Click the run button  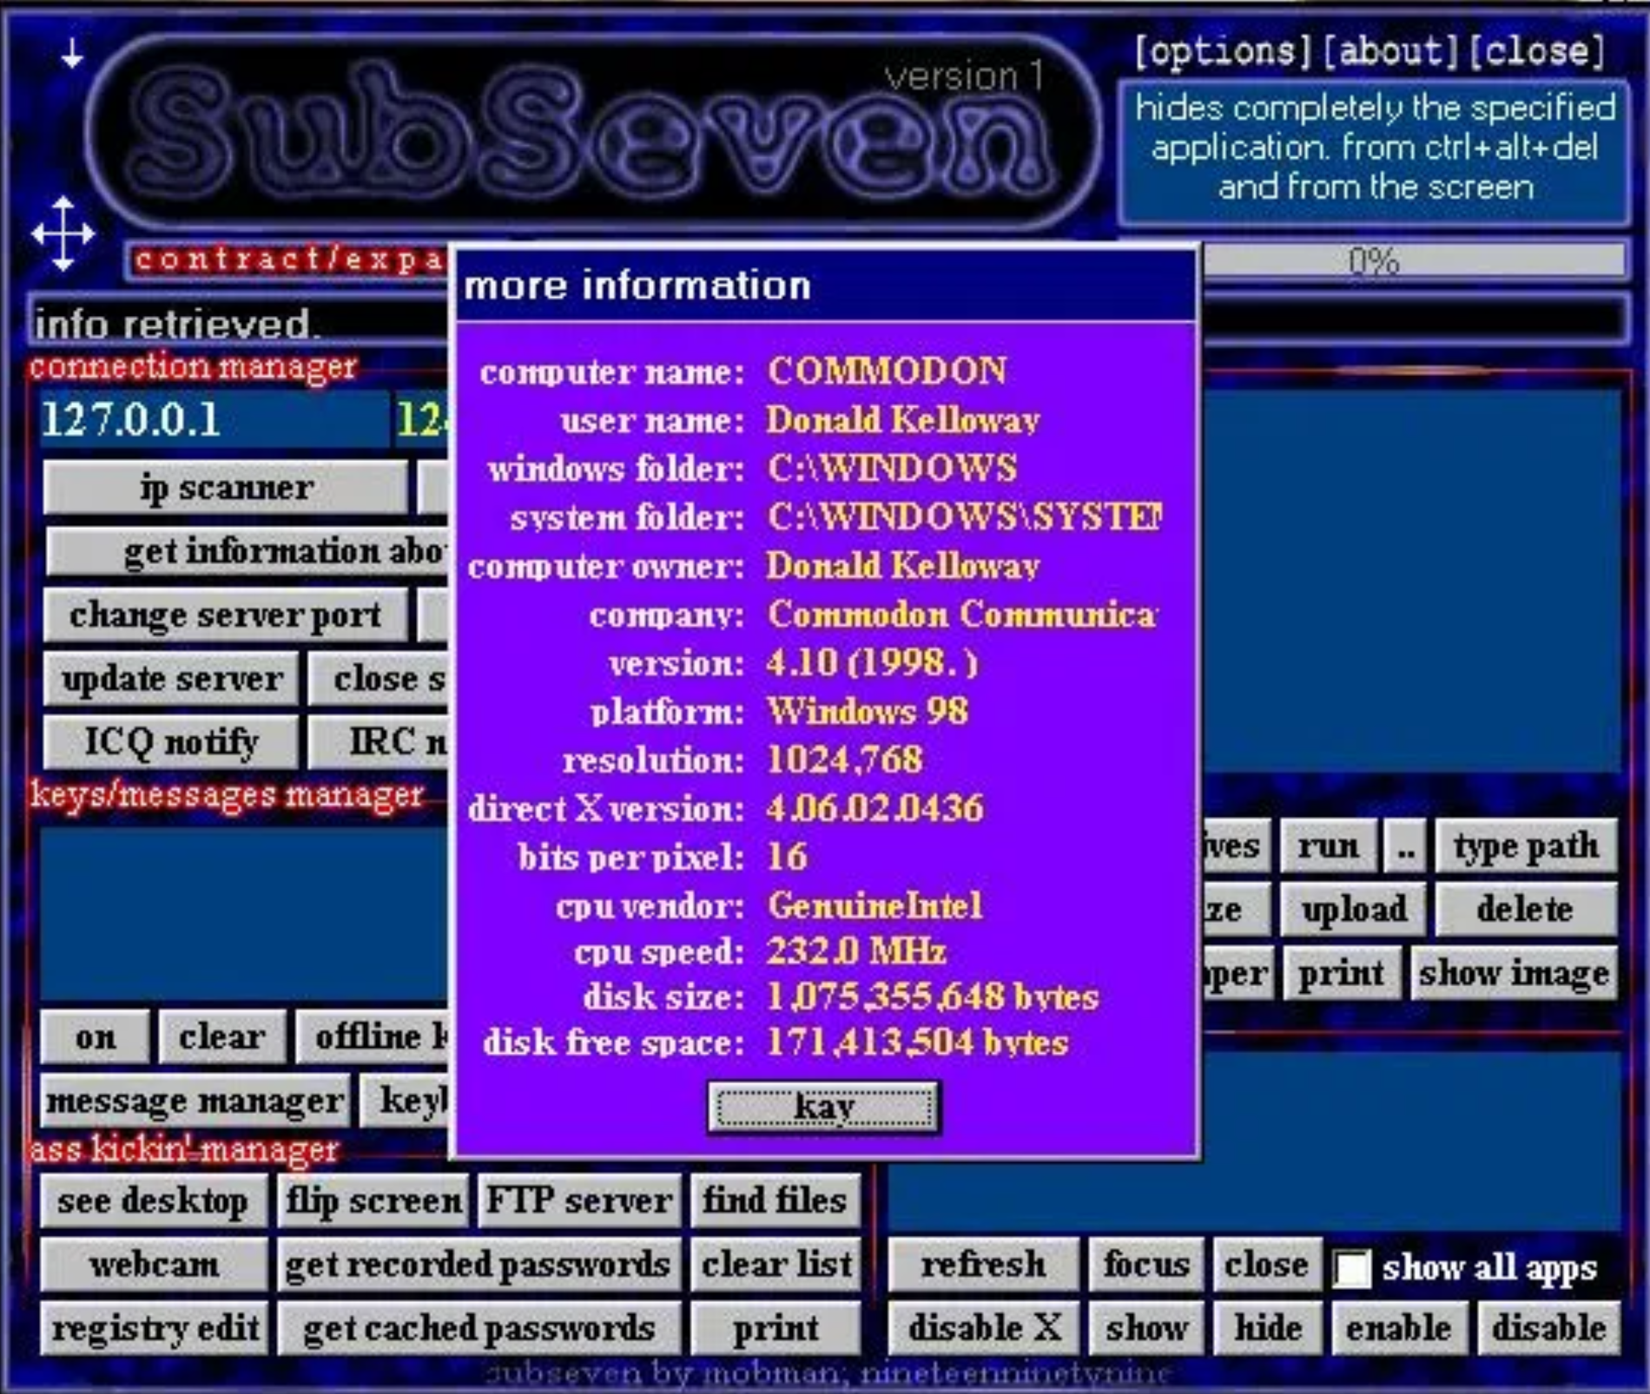(x=1328, y=845)
